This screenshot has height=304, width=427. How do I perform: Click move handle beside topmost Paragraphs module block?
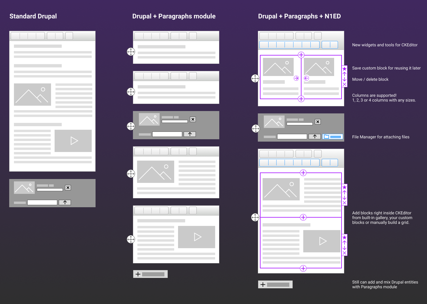[x=131, y=52]
